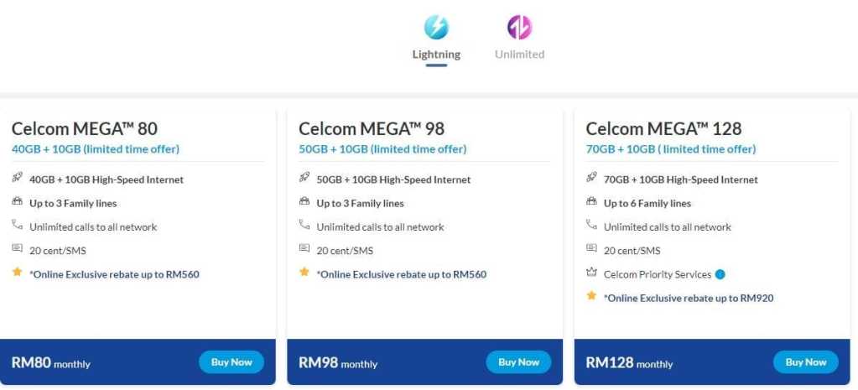Click the star icon in MEGA 80 card
The height and width of the screenshot is (390, 858).
tap(18, 273)
